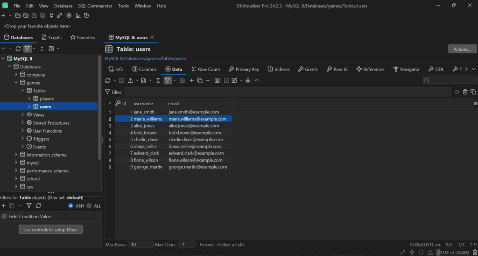Open the DDL tab
This screenshot has width=478, height=256.
436,69
